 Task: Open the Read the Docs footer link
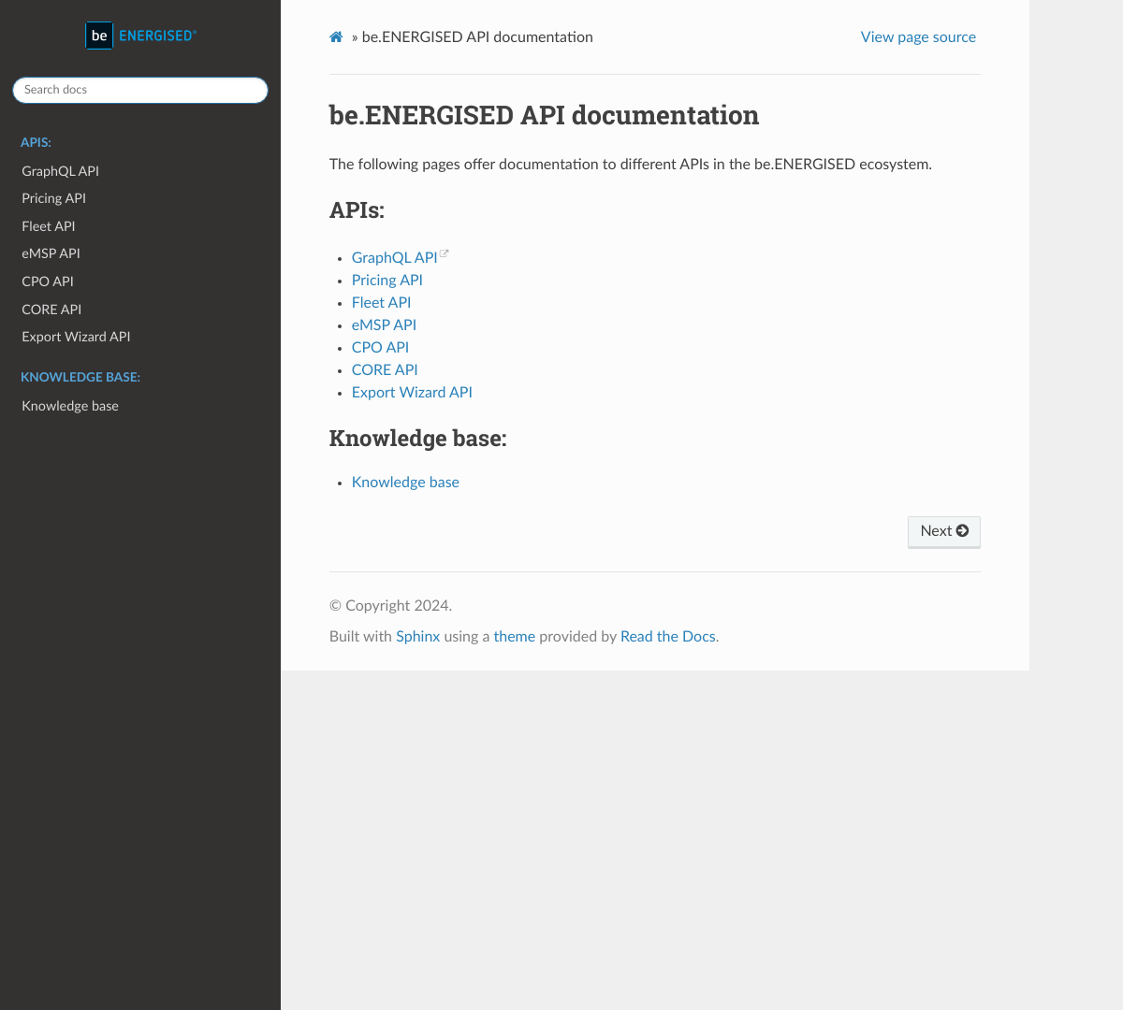(x=668, y=636)
